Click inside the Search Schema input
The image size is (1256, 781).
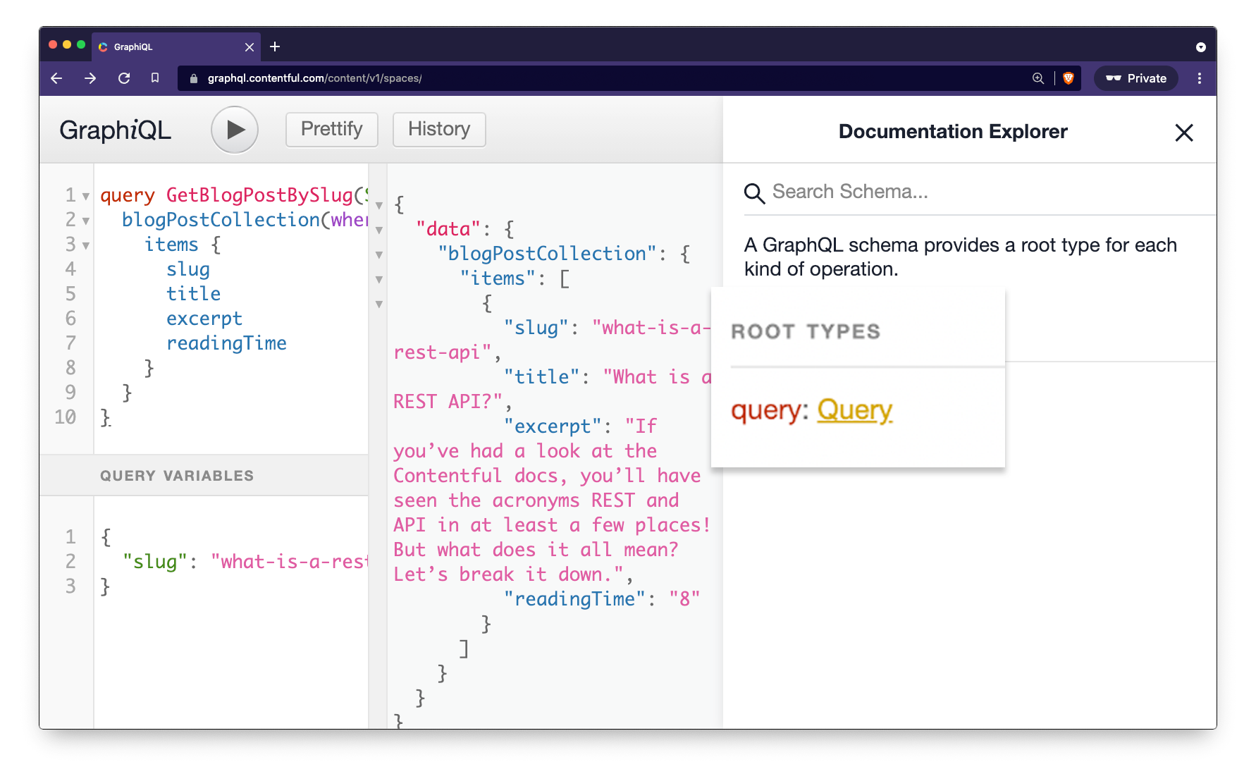[881, 192]
